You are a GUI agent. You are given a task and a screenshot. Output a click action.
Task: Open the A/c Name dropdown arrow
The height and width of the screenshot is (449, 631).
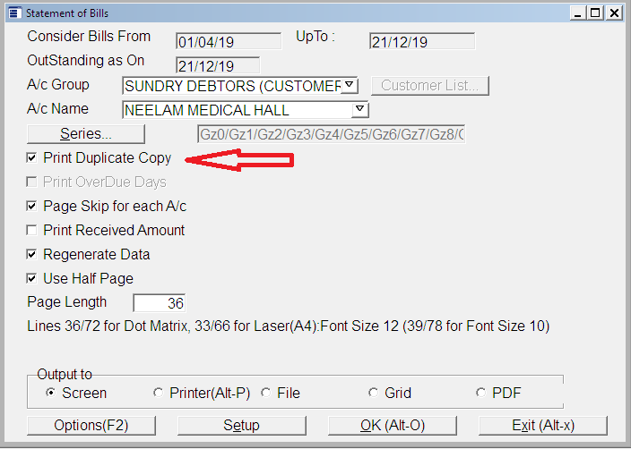coord(359,109)
